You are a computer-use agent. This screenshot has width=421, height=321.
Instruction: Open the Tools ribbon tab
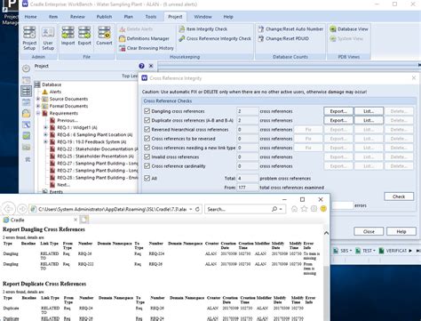(x=151, y=17)
